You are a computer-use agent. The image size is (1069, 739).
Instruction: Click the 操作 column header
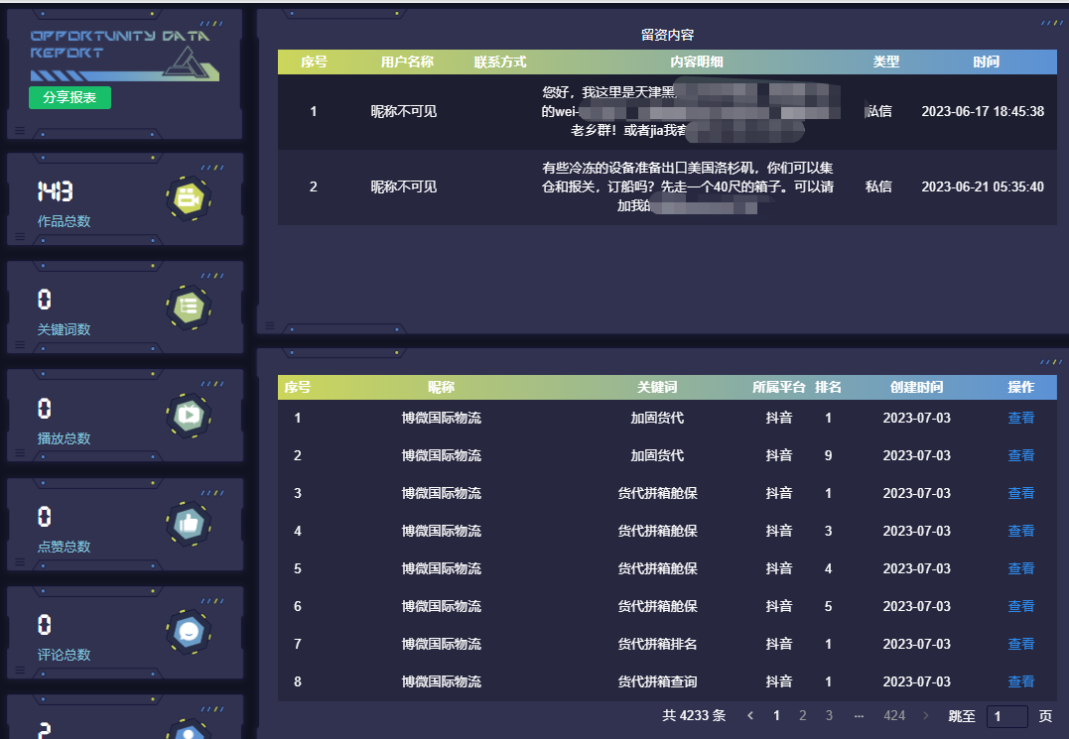point(1020,388)
